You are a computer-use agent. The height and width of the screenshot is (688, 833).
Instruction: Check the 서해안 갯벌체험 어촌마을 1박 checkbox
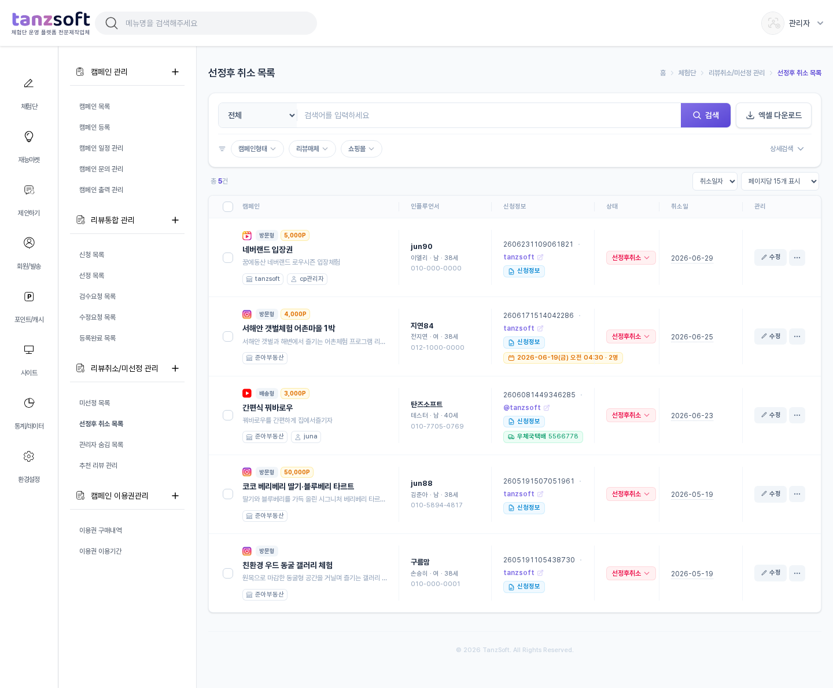[228, 336]
